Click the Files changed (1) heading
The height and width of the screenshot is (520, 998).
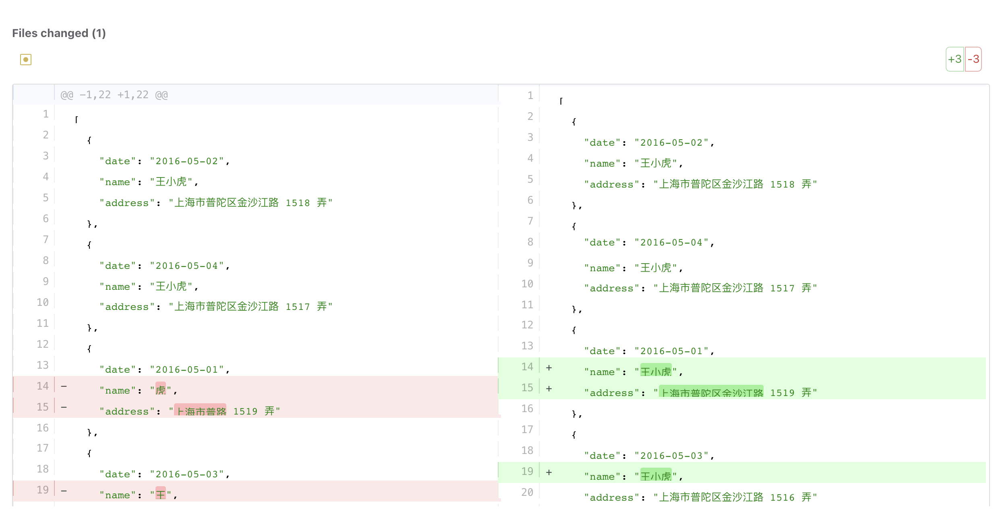pos(59,33)
